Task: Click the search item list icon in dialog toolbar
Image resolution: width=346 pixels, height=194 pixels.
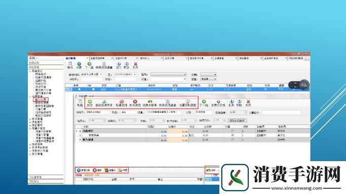Action: click(x=168, y=102)
